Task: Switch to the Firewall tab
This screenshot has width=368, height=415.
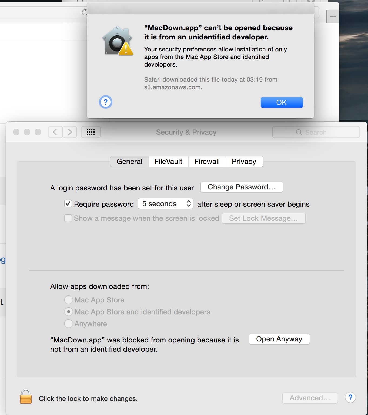Action: [x=207, y=162]
